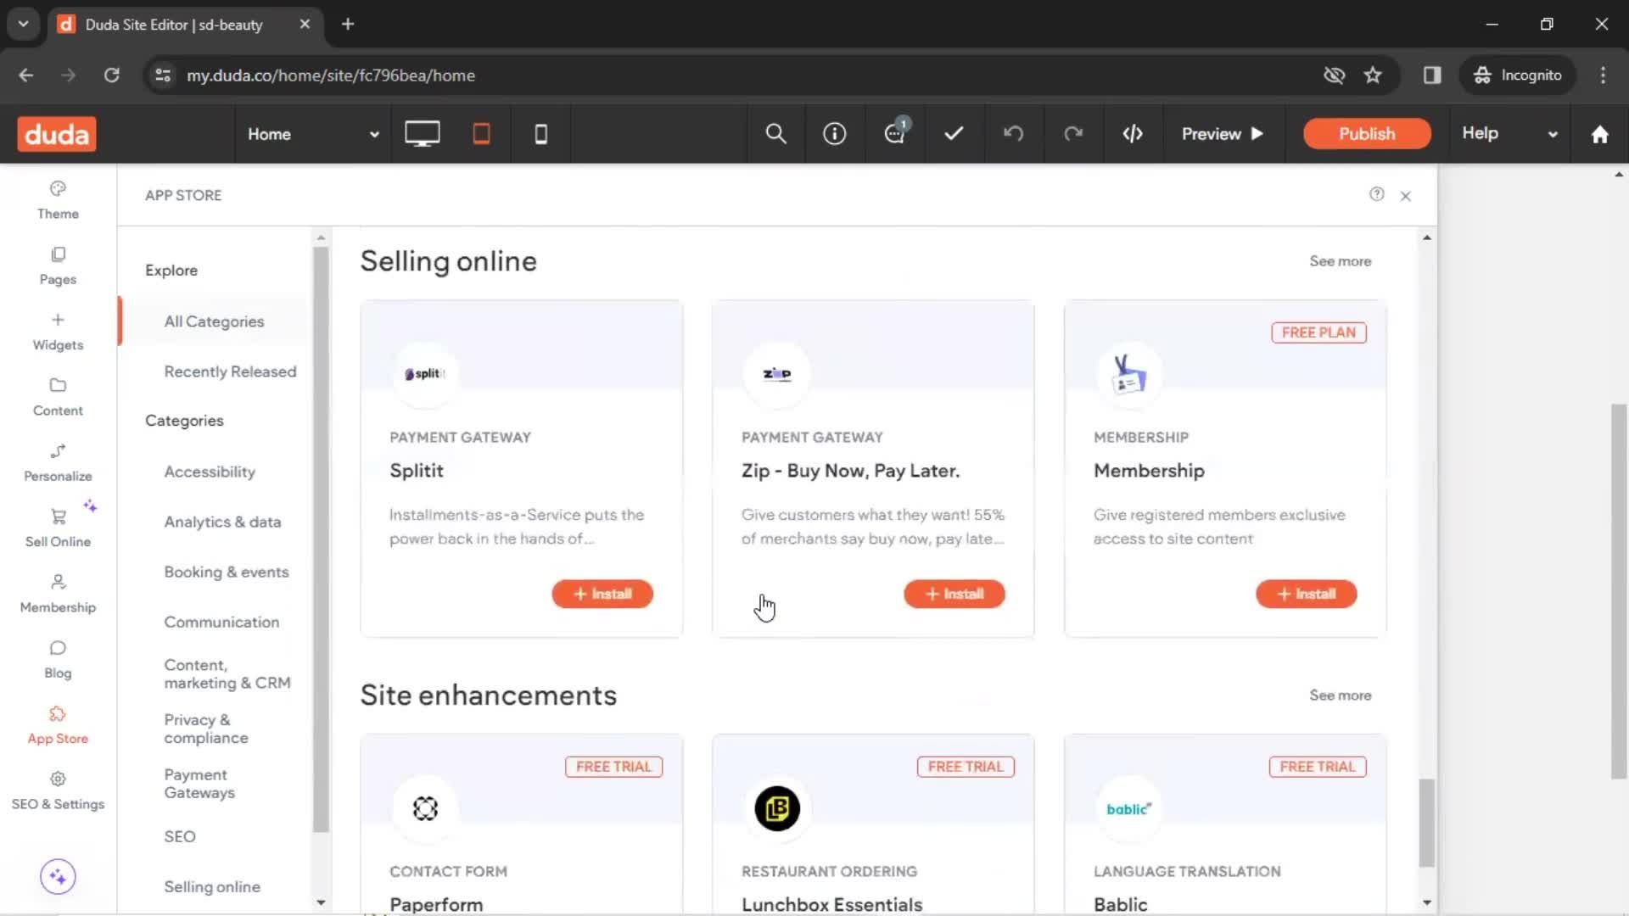Select App Store in sidebar
Image resolution: width=1629 pixels, height=916 pixels.
(x=58, y=725)
